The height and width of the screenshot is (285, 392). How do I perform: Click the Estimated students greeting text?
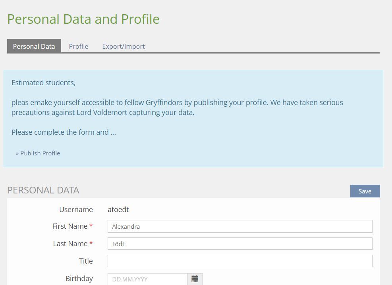point(43,83)
